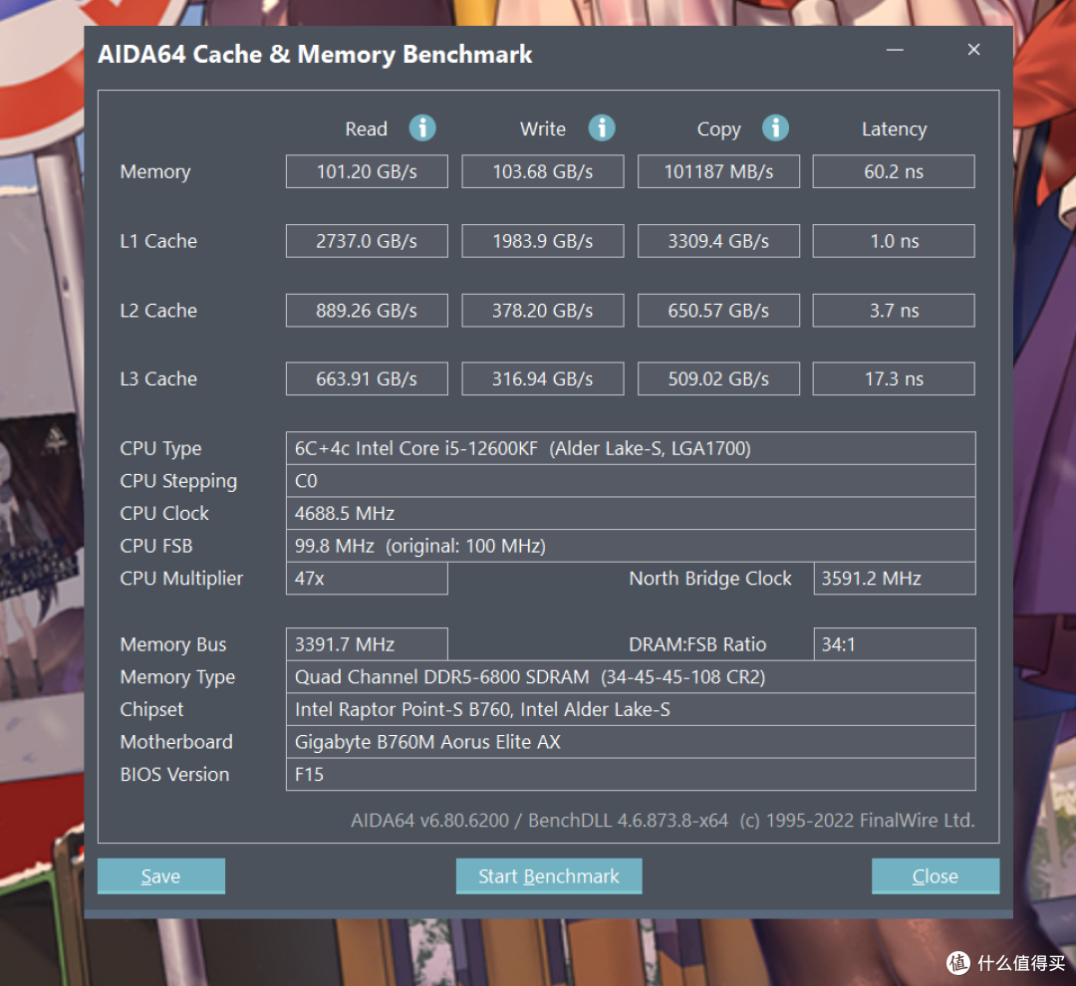Minimize the AIDA64 benchmark window

(894, 50)
